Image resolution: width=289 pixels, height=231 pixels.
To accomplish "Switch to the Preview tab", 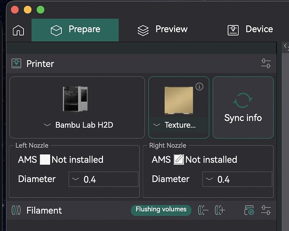I will tap(163, 30).
